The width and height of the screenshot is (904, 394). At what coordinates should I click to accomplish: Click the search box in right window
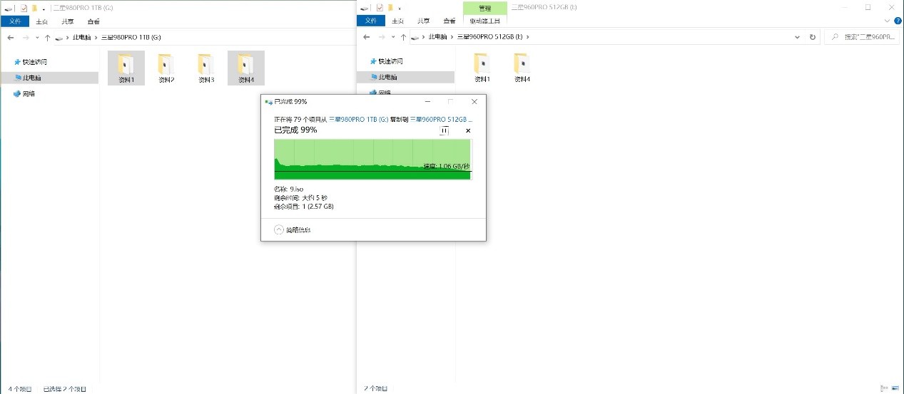(x=863, y=36)
